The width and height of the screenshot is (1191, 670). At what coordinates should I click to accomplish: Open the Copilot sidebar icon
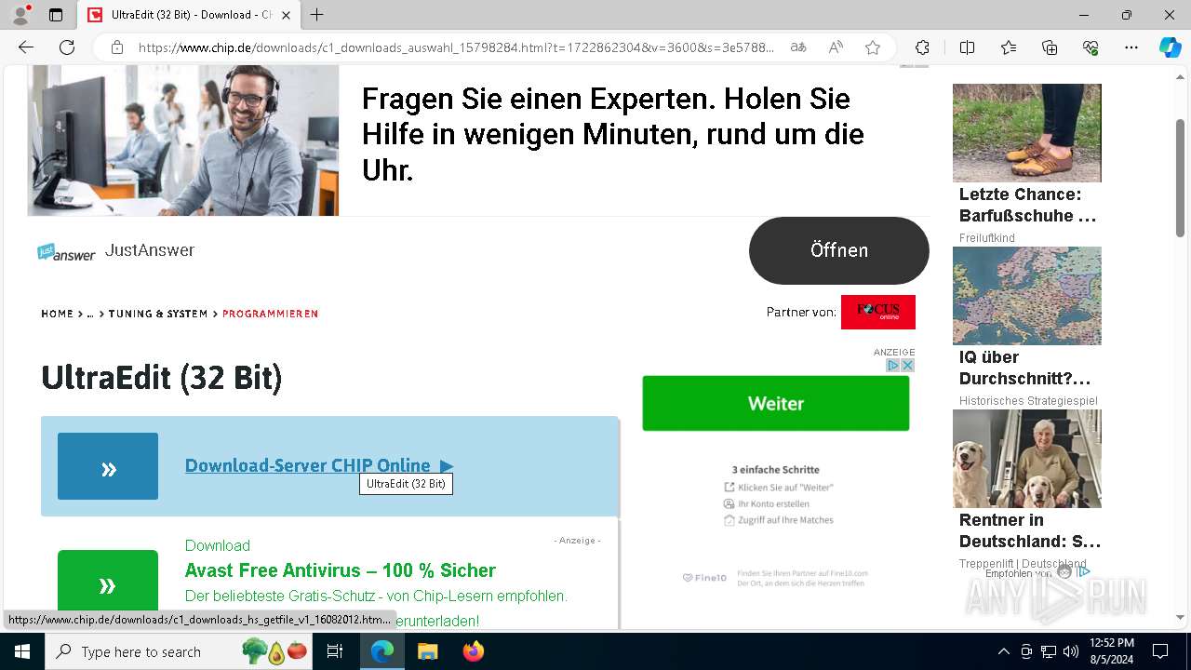click(x=1170, y=47)
